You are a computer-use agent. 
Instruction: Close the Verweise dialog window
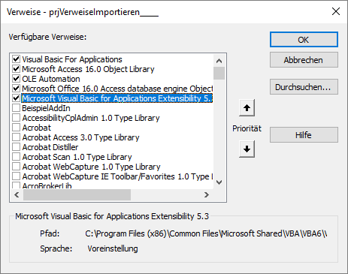click(336, 11)
